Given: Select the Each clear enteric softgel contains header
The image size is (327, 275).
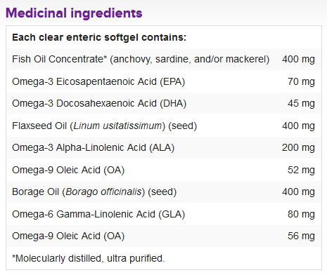Looking at the screenshot, I should click(x=99, y=37).
